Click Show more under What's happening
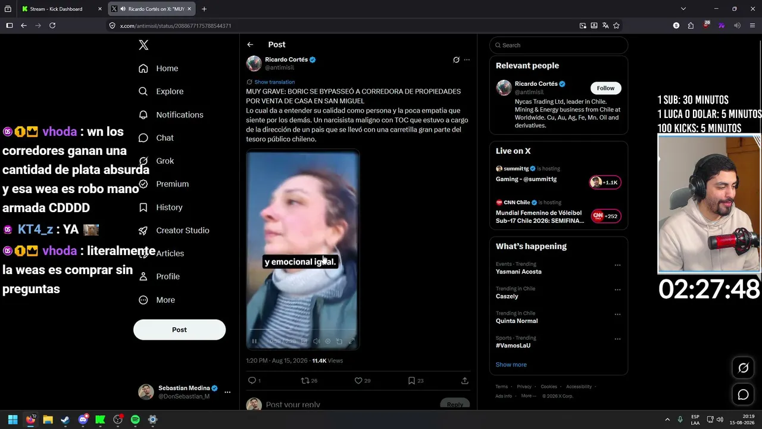The height and width of the screenshot is (429, 762). pos(511,365)
